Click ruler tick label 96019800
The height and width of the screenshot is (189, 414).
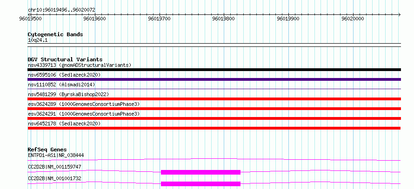tap(223, 19)
